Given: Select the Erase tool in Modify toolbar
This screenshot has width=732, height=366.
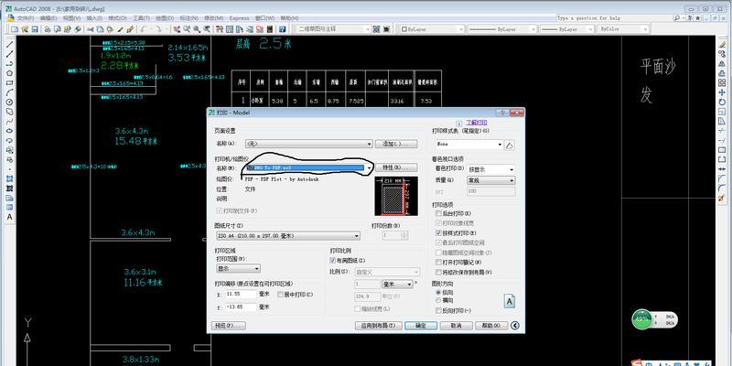Looking at the screenshot, I should pos(722,44).
